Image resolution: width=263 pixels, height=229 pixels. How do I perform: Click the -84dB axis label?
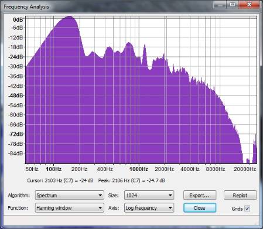(16, 153)
